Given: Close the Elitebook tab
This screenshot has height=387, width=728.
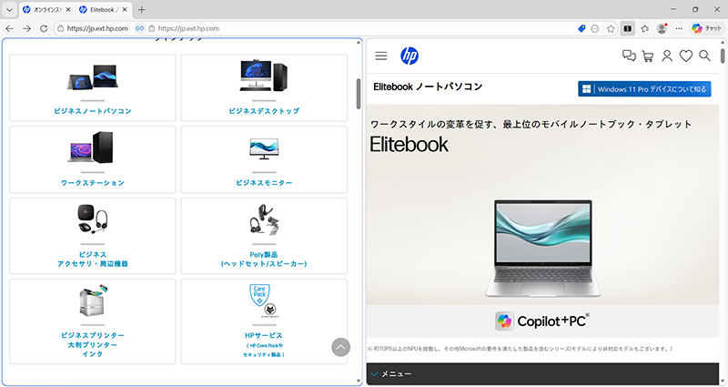Looking at the screenshot, I should coord(125,9).
